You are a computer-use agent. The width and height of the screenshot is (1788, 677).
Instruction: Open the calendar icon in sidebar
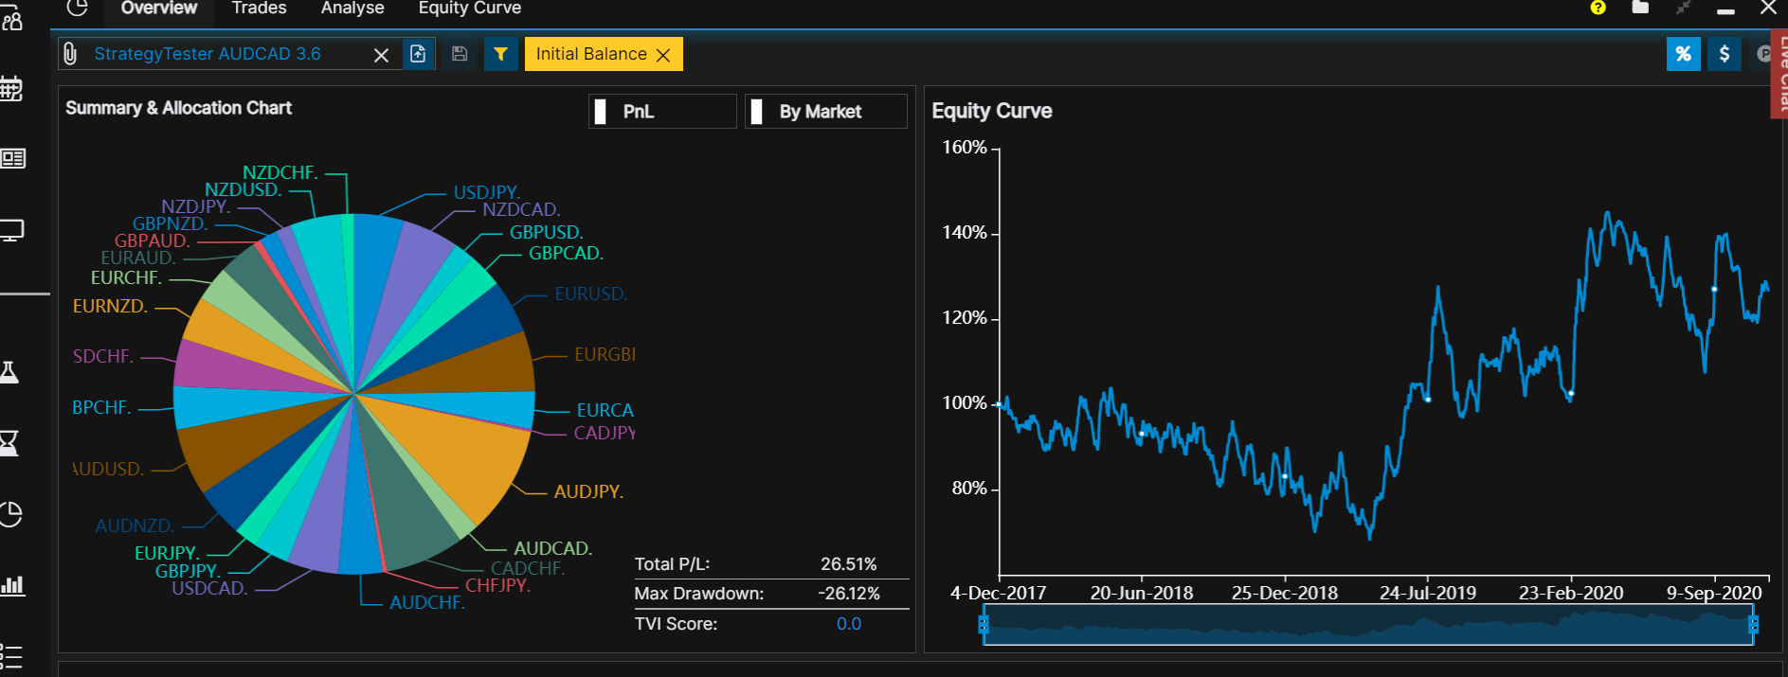coord(11,89)
